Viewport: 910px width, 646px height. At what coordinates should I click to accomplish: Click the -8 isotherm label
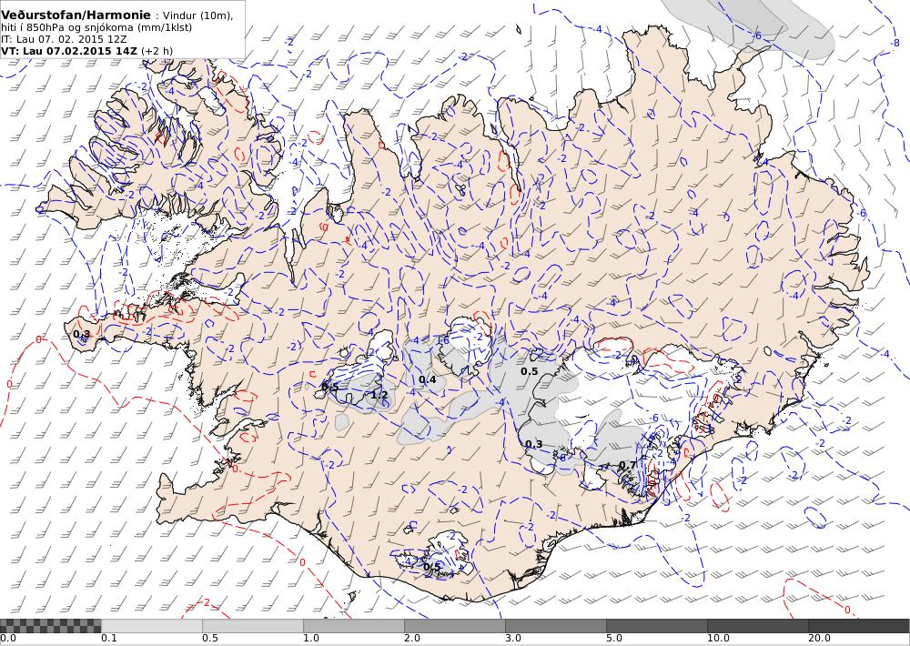coord(895,43)
